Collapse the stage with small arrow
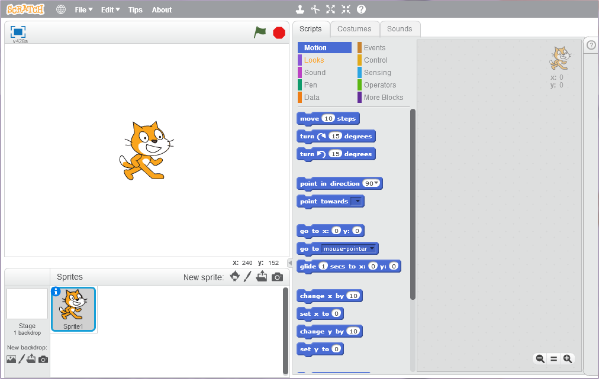Image resolution: width=599 pixels, height=379 pixels. (290, 263)
